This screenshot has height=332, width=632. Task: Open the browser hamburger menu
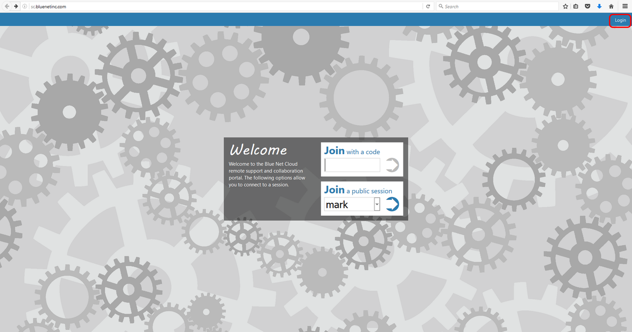(x=625, y=6)
